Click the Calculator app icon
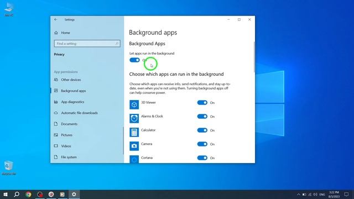 [x=134, y=132]
